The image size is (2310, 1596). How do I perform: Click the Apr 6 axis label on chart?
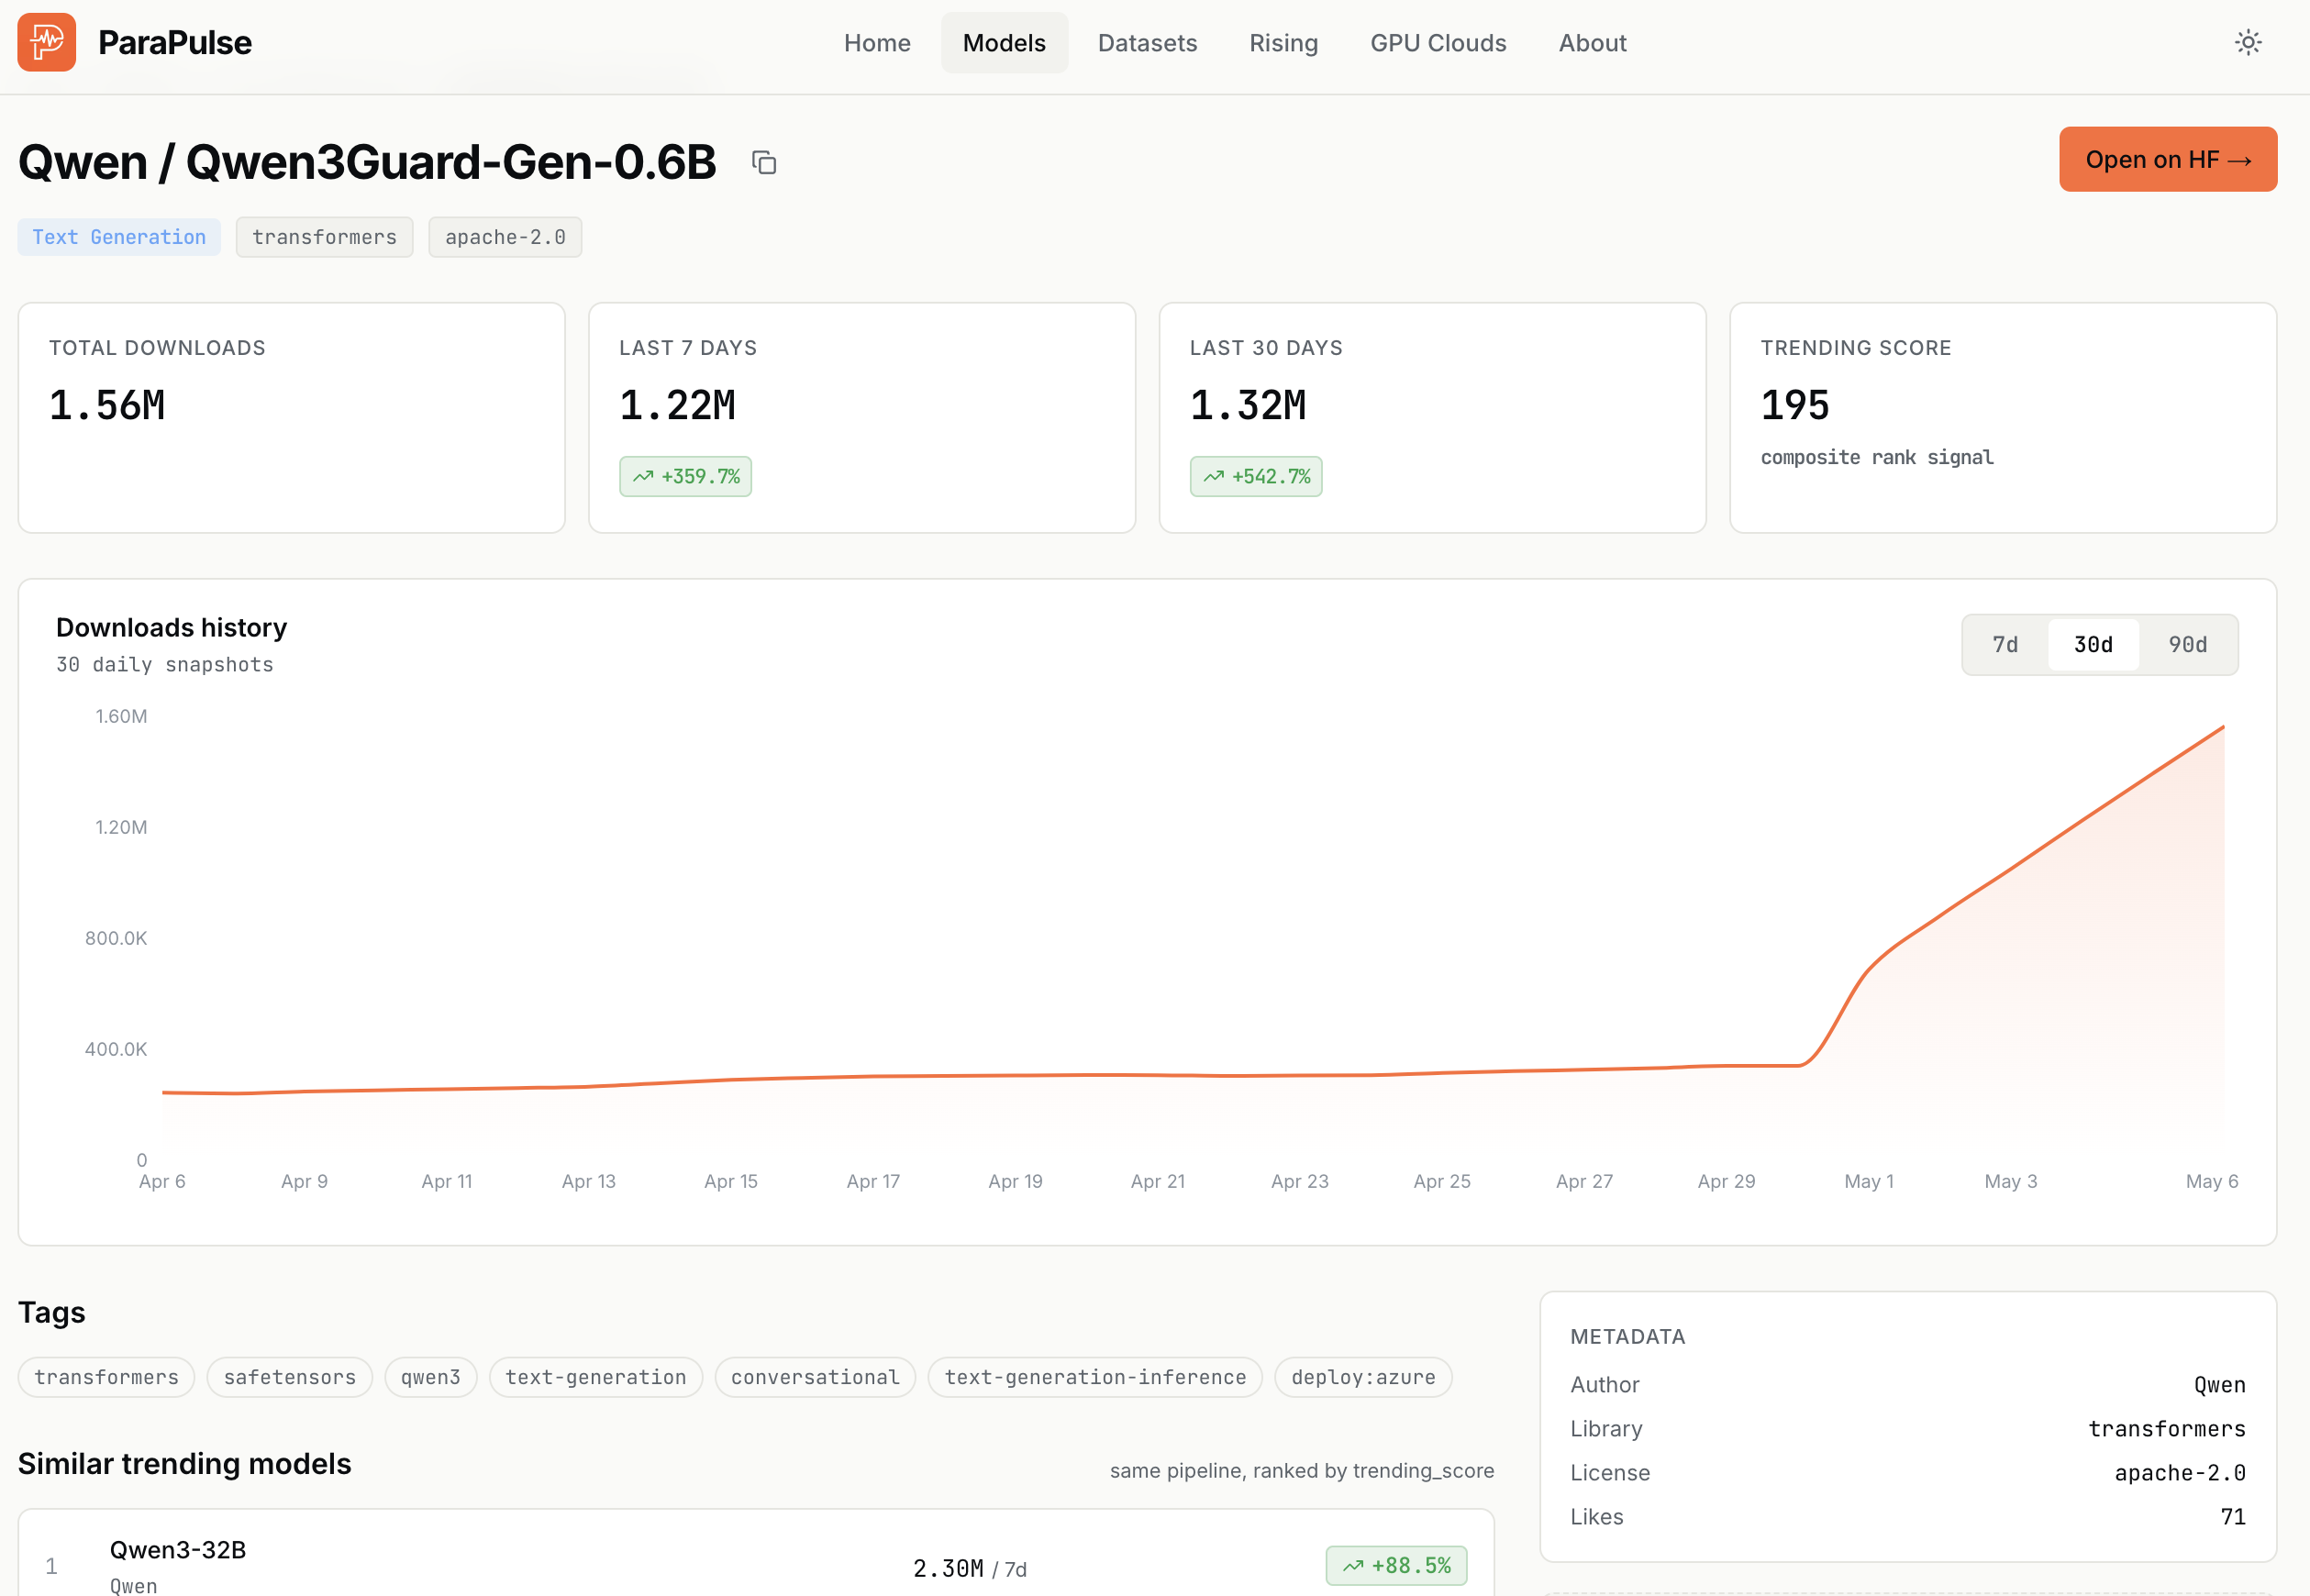(x=162, y=1182)
